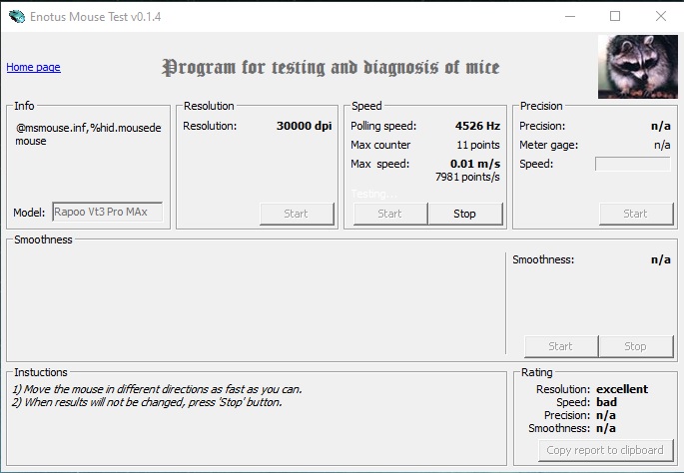
Task: Maximize the Enotus Mouse Test window
Action: pos(615,17)
